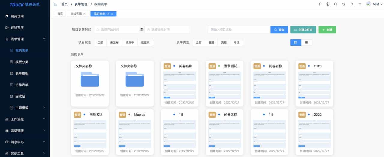Image resolution: width=384 pixels, height=157 pixels.
Task: Click the 表单管理 sidebar icon
Action: (x=7, y=39)
